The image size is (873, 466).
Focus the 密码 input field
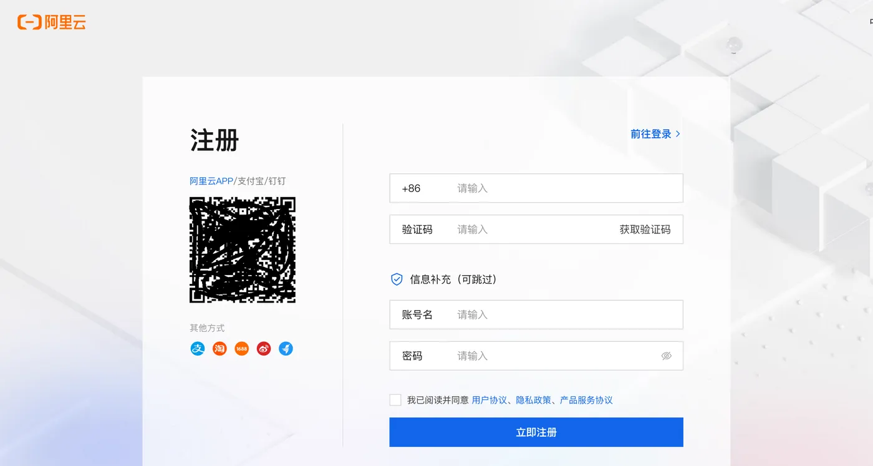coord(536,356)
